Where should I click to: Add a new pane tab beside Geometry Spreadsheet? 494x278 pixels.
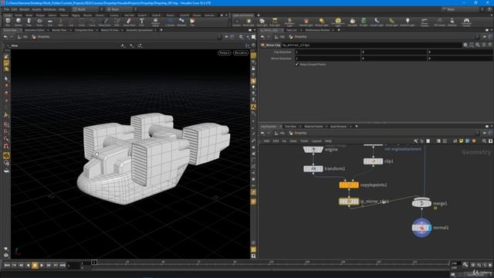point(161,30)
